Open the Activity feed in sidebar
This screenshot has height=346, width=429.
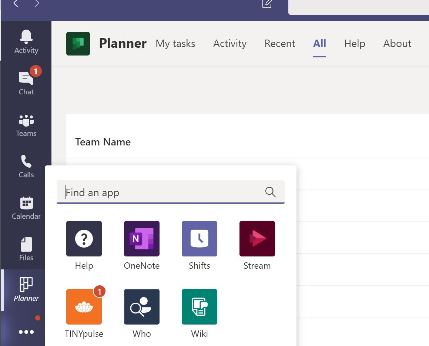[26, 41]
